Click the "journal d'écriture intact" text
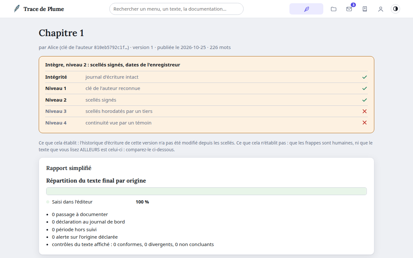Screen dimensions: 413x258 point(112,77)
